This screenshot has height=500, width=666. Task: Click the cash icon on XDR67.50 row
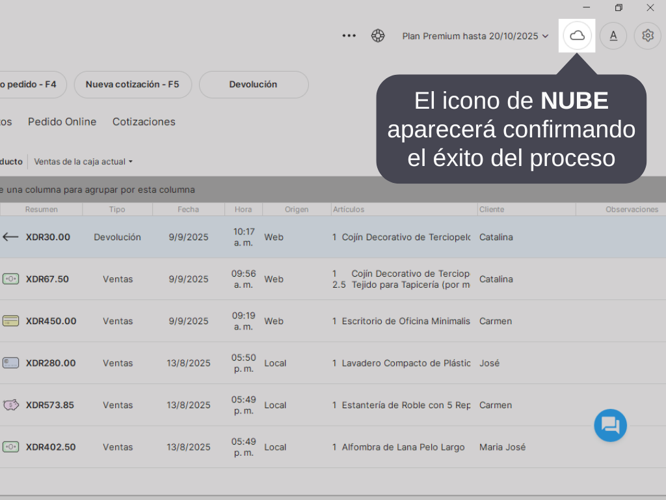[x=10, y=279]
